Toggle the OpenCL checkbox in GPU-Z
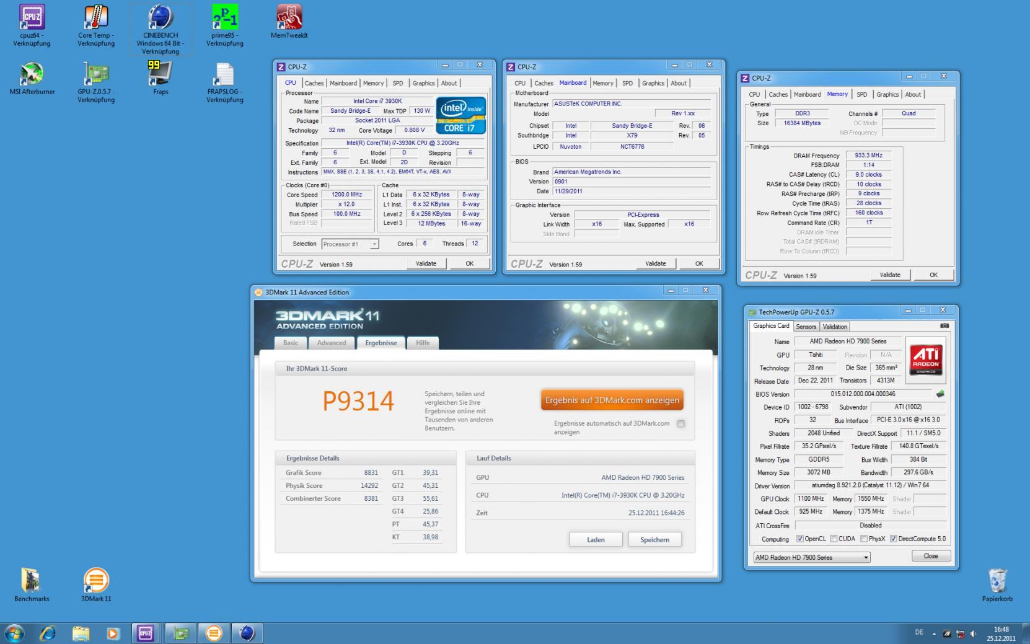The width and height of the screenshot is (1030, 644). click(x=800, y=539)
